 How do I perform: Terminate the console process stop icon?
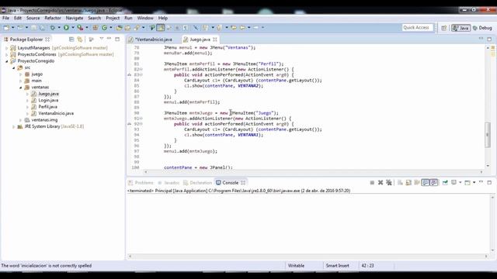point(372,183)
